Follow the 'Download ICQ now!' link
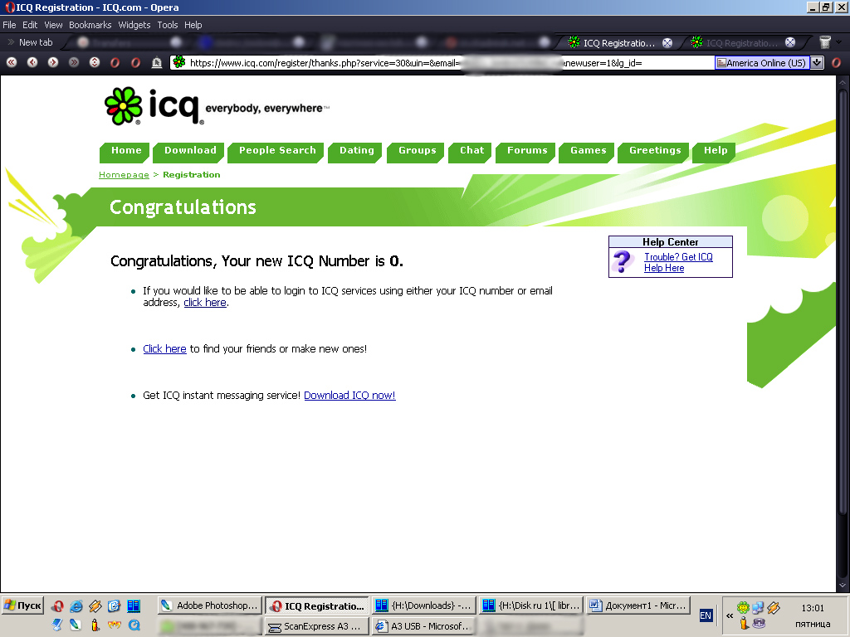 click(349, 396)
